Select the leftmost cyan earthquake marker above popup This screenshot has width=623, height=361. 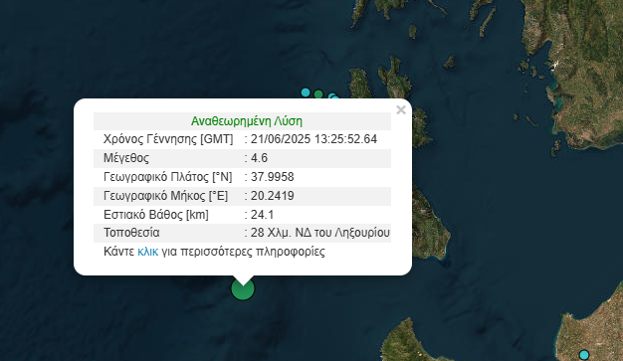click(306, 92)
